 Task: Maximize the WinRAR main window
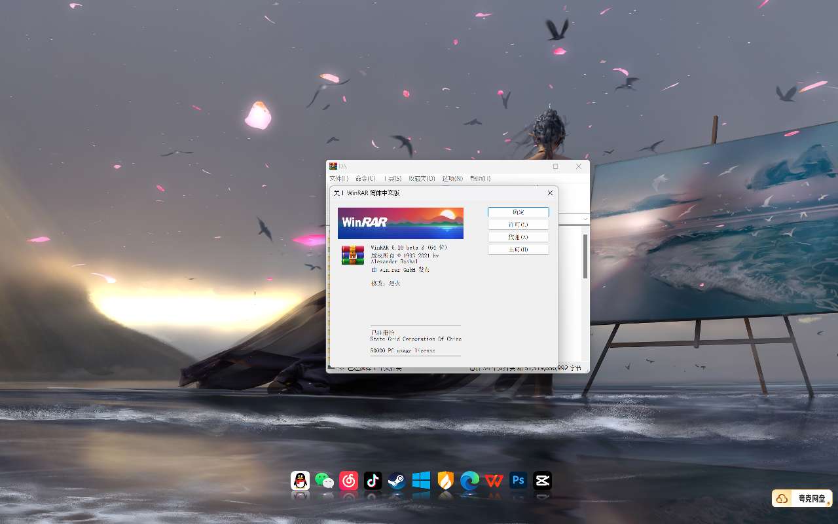[555, 166]
